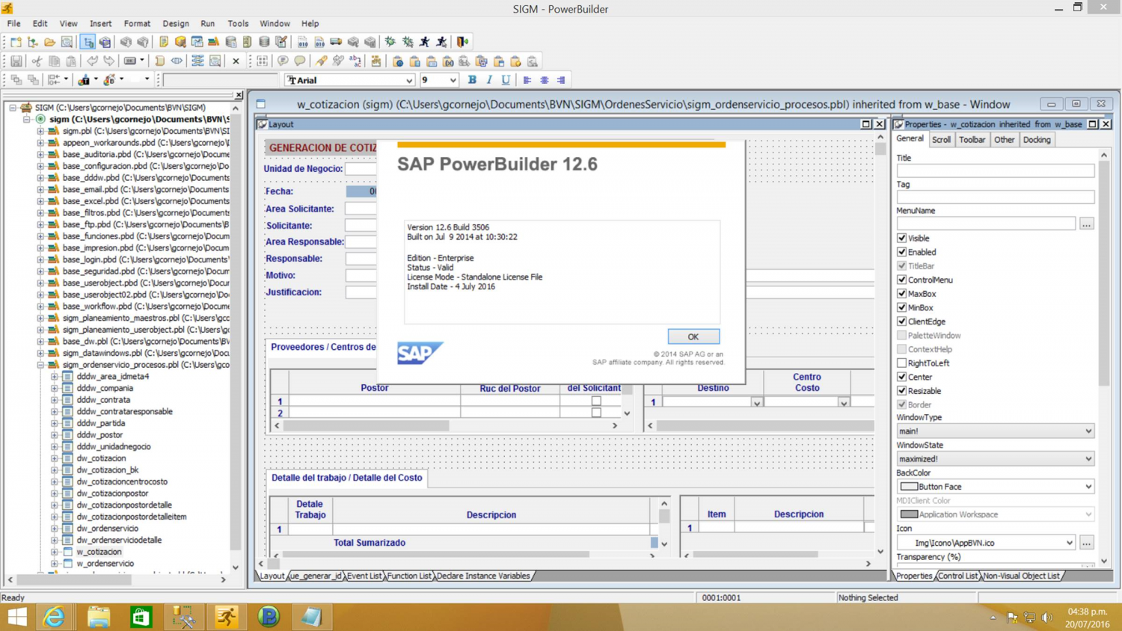Click the Comment speech bubble icon
1122x631 pixels.
tap(283, 61)
